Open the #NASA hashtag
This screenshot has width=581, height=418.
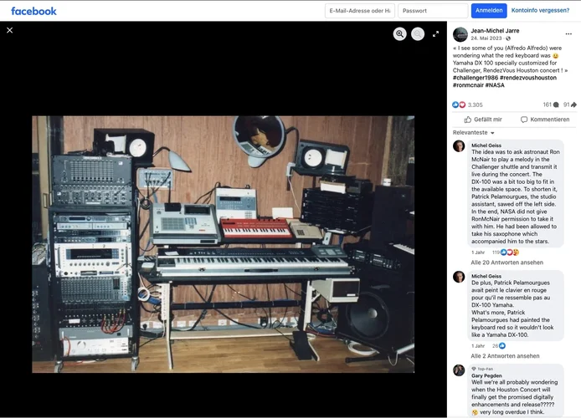(x=495, y=85)
